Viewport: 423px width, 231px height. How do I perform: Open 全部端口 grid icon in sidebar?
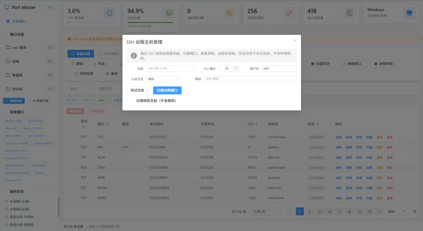coord(8,21)
